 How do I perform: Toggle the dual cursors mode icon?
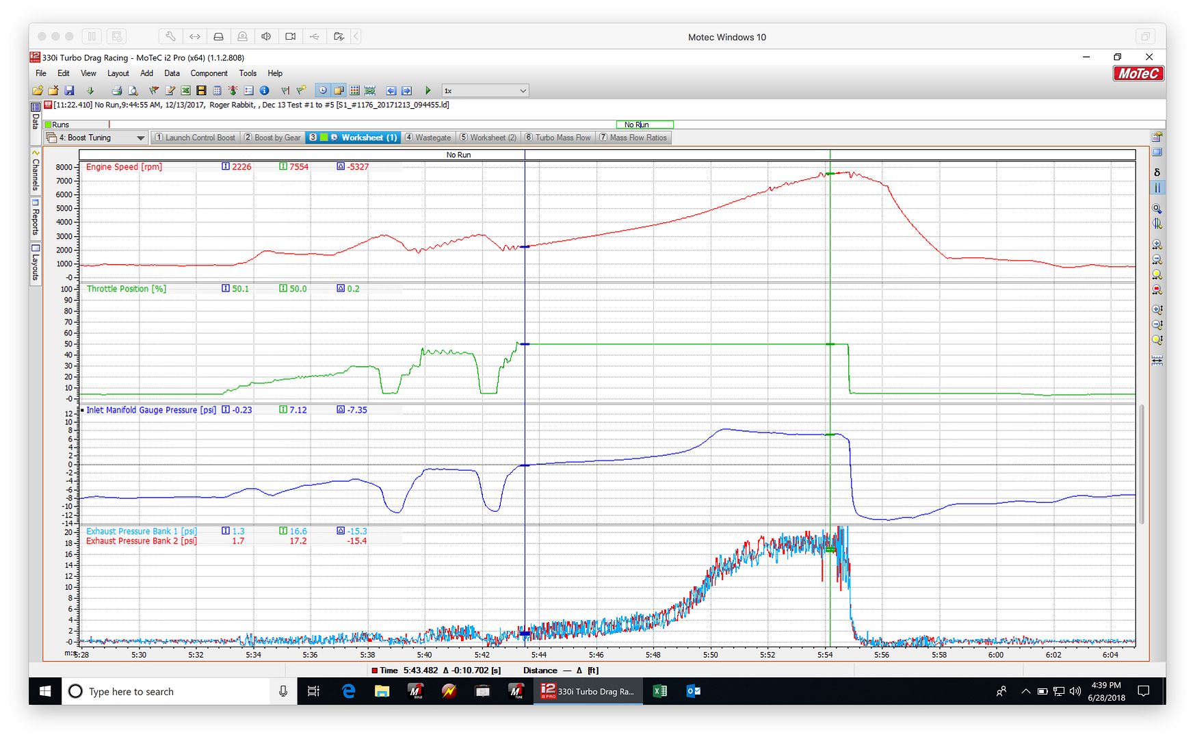(1157, 187)
